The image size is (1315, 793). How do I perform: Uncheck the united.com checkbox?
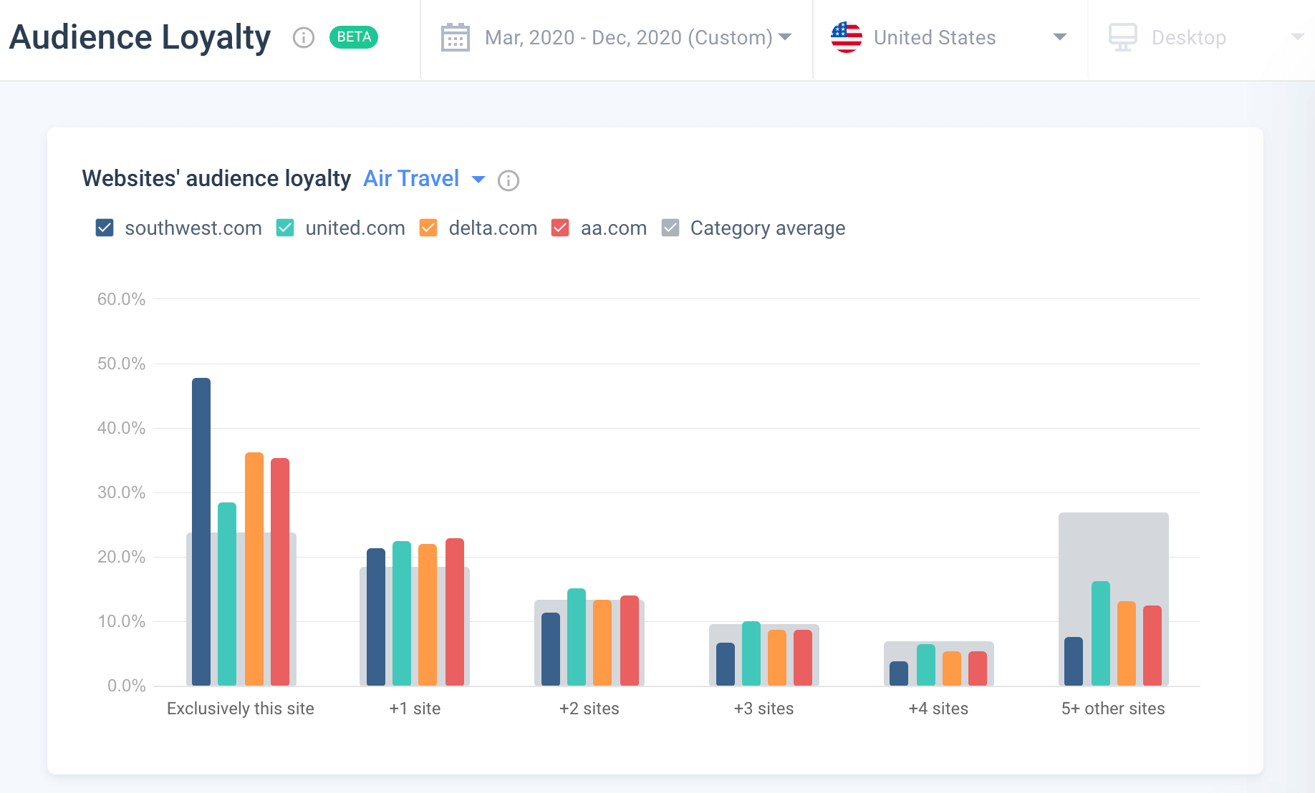[285, 228]
